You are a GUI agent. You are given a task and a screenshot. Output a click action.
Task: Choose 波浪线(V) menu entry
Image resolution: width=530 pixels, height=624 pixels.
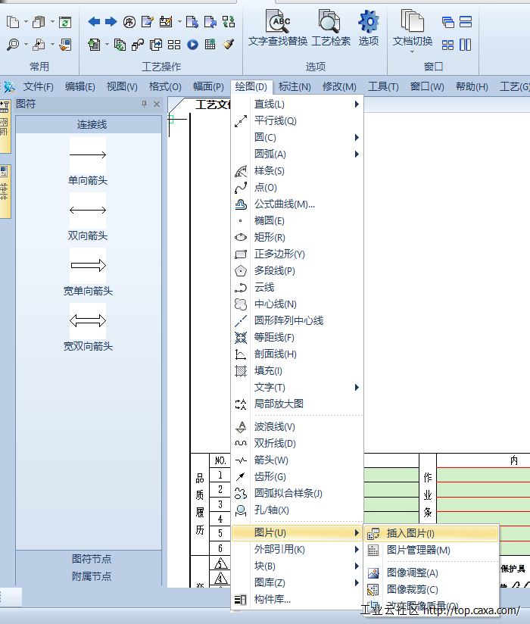pyautogui.click(x=297, y=426)
